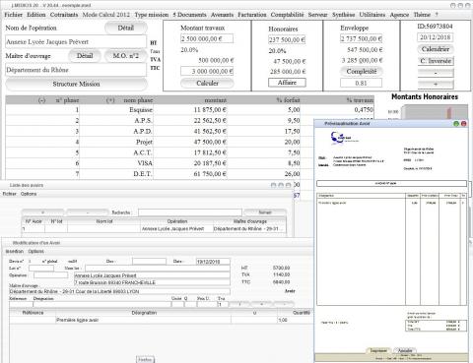Open the Serveur menu
473x363 pixels.
click(x=317, y=15)
